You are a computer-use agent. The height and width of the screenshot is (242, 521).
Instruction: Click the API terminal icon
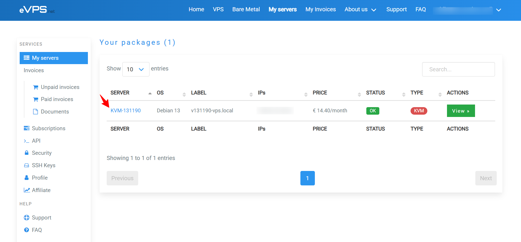tap(27, 141)
